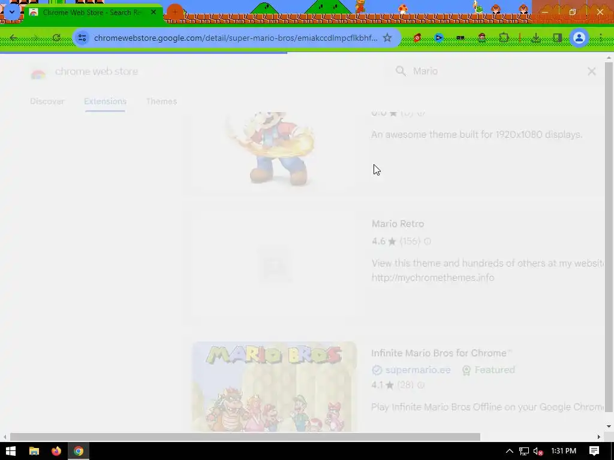Click the vertical scrollbar down arrow

coord(609,426)
